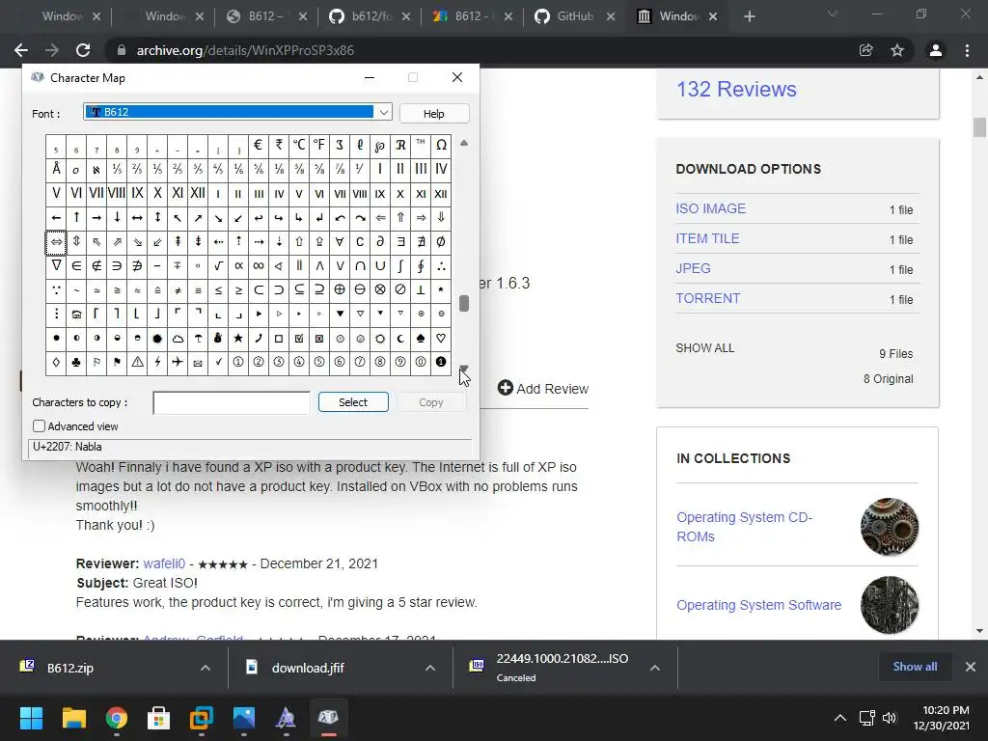Image resolution: width=988 pixels, height=741 pixels.
Task: Choose the trademark ™ character cell
Action: pyautogui.click(x=421, y=146)
